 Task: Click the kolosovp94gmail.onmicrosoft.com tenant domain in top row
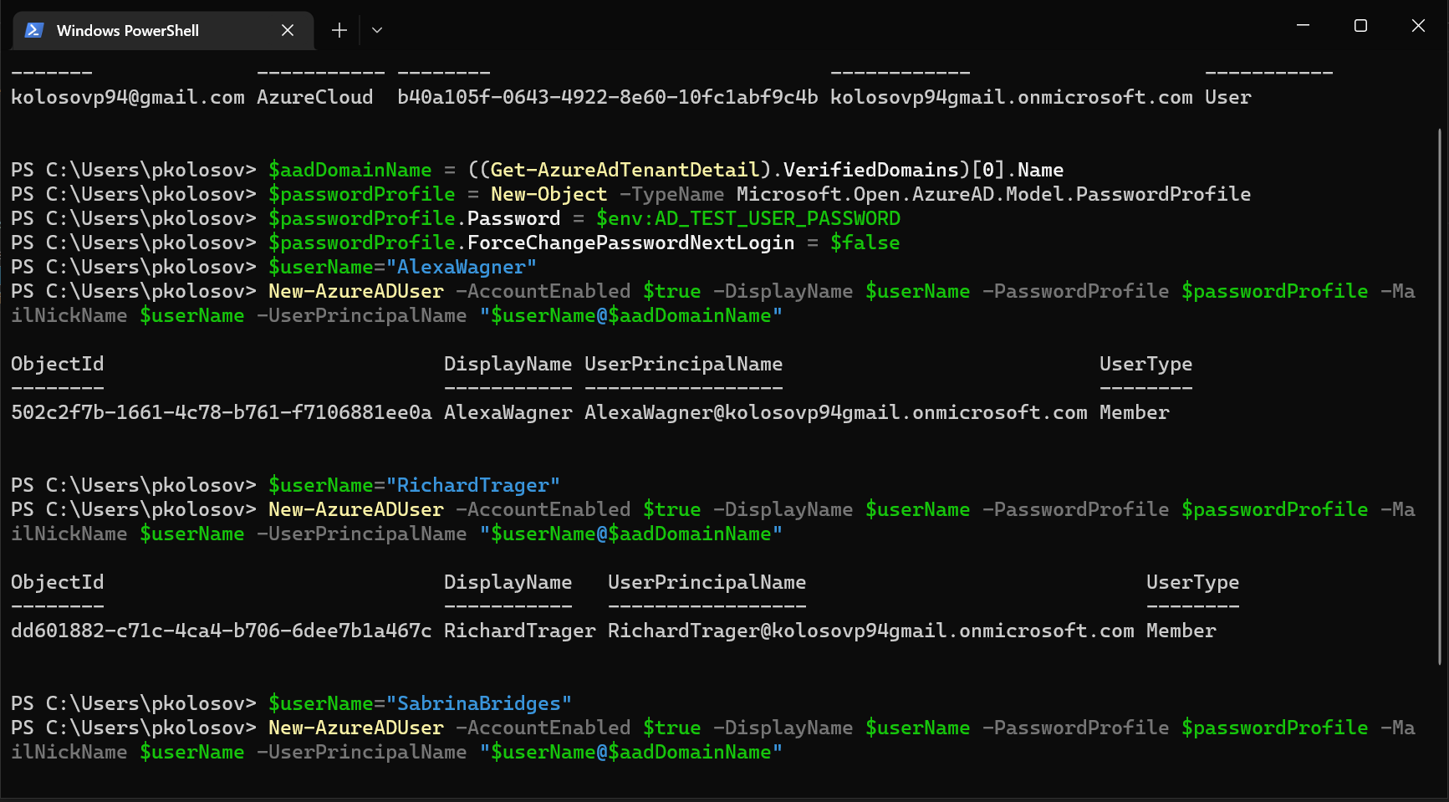click(1012, 97)
